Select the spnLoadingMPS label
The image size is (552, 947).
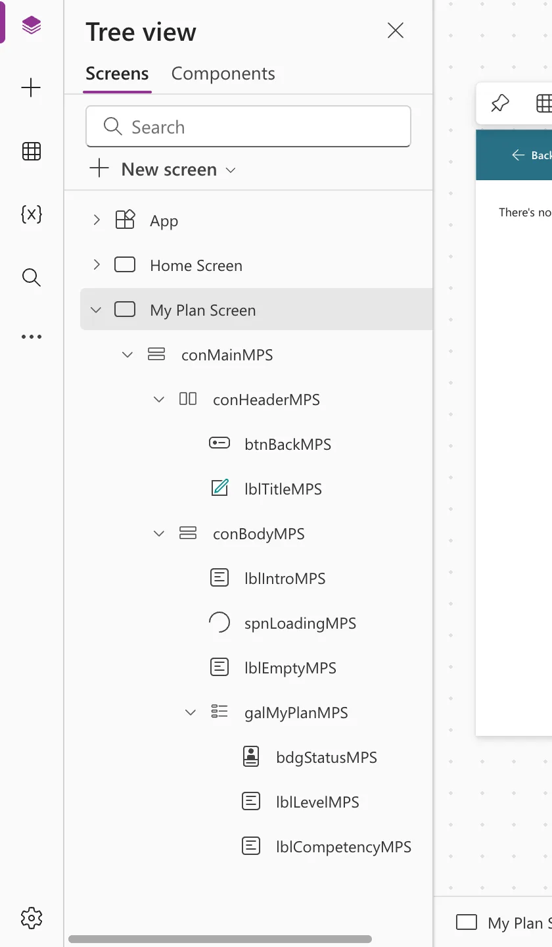pos(300,623)
